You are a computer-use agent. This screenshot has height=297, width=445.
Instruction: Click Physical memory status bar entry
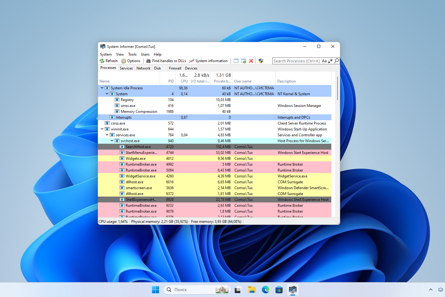[160, 222]
